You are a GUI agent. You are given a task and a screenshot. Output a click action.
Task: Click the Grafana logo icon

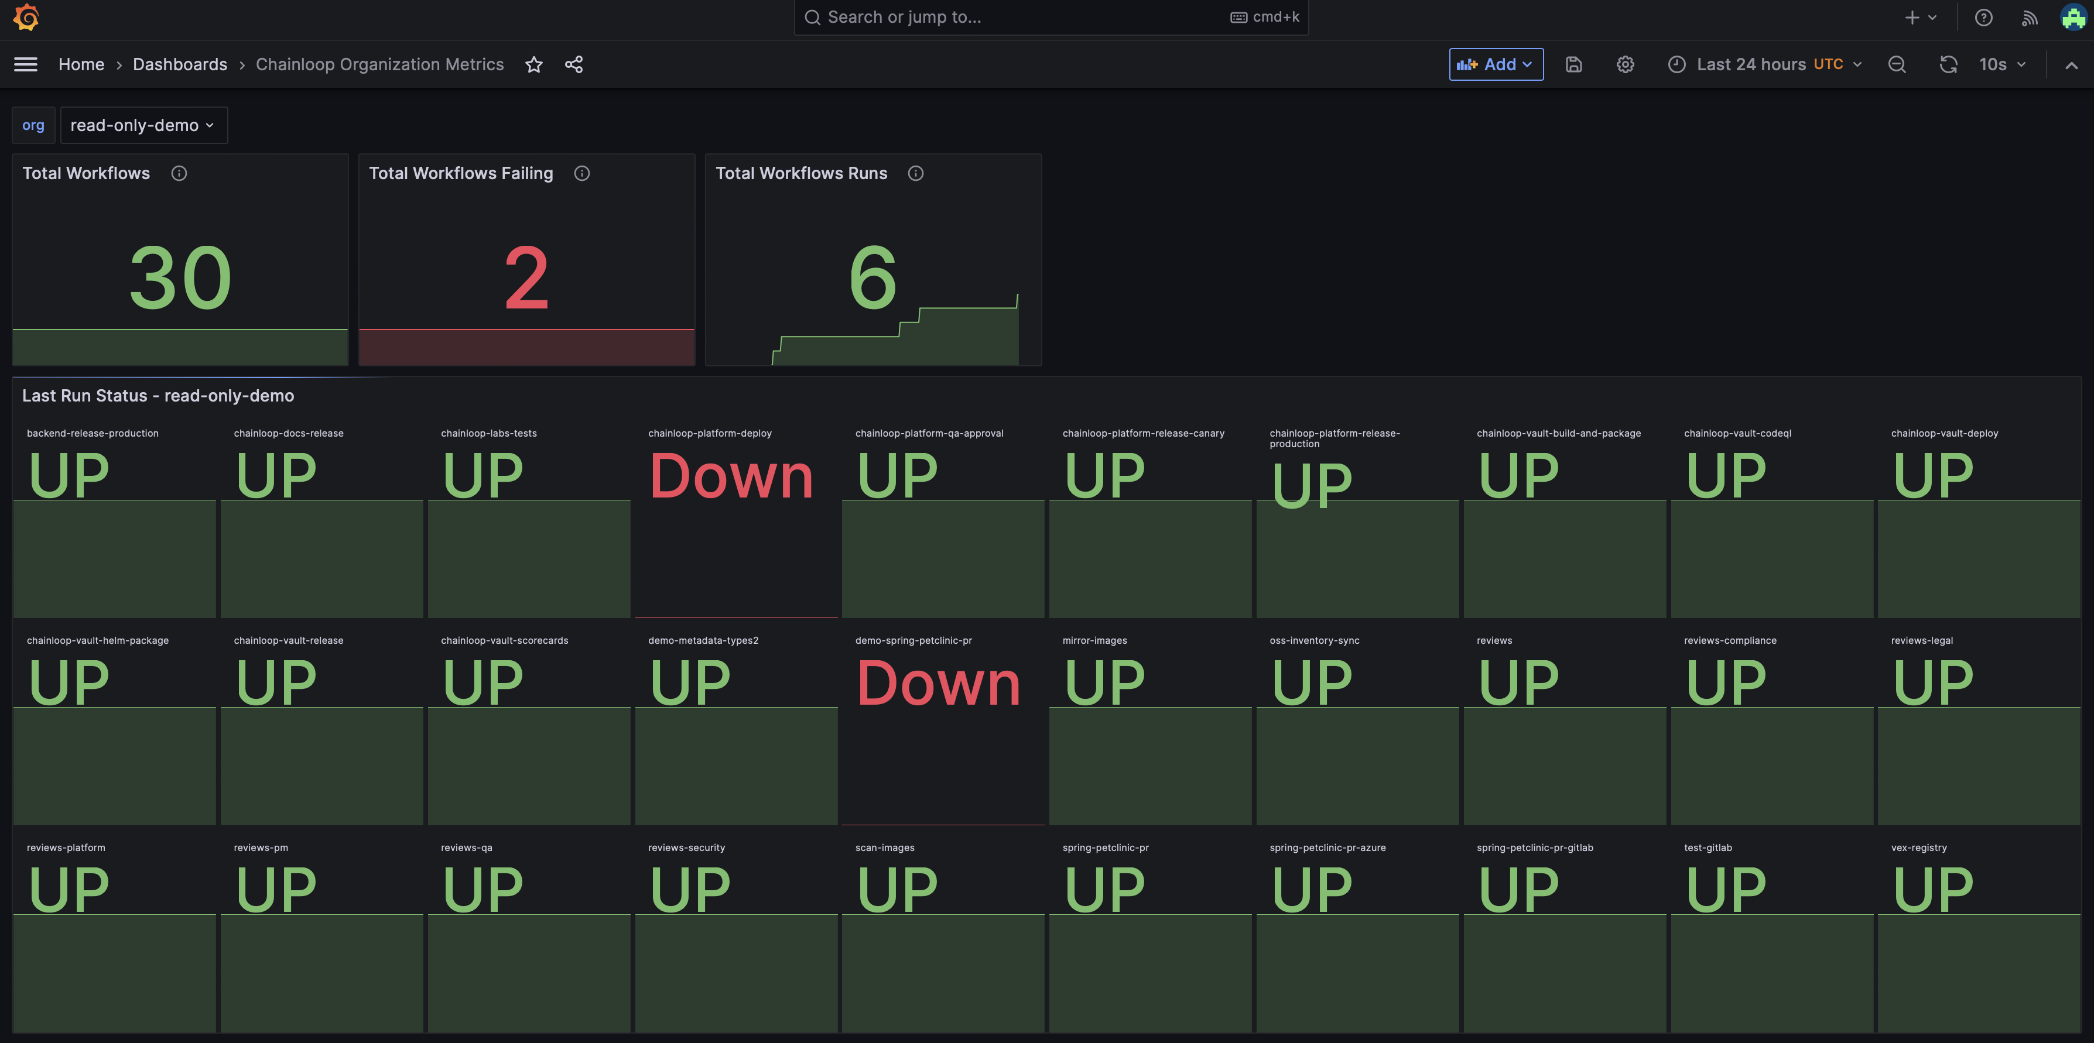[x=26, y=17]
